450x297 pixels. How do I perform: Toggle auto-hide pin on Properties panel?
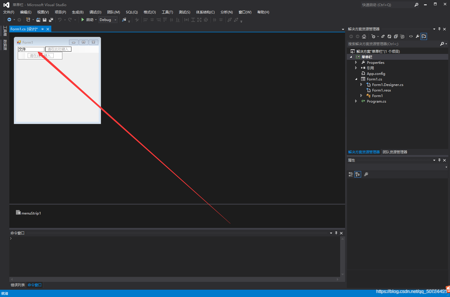tap(439, 160)
